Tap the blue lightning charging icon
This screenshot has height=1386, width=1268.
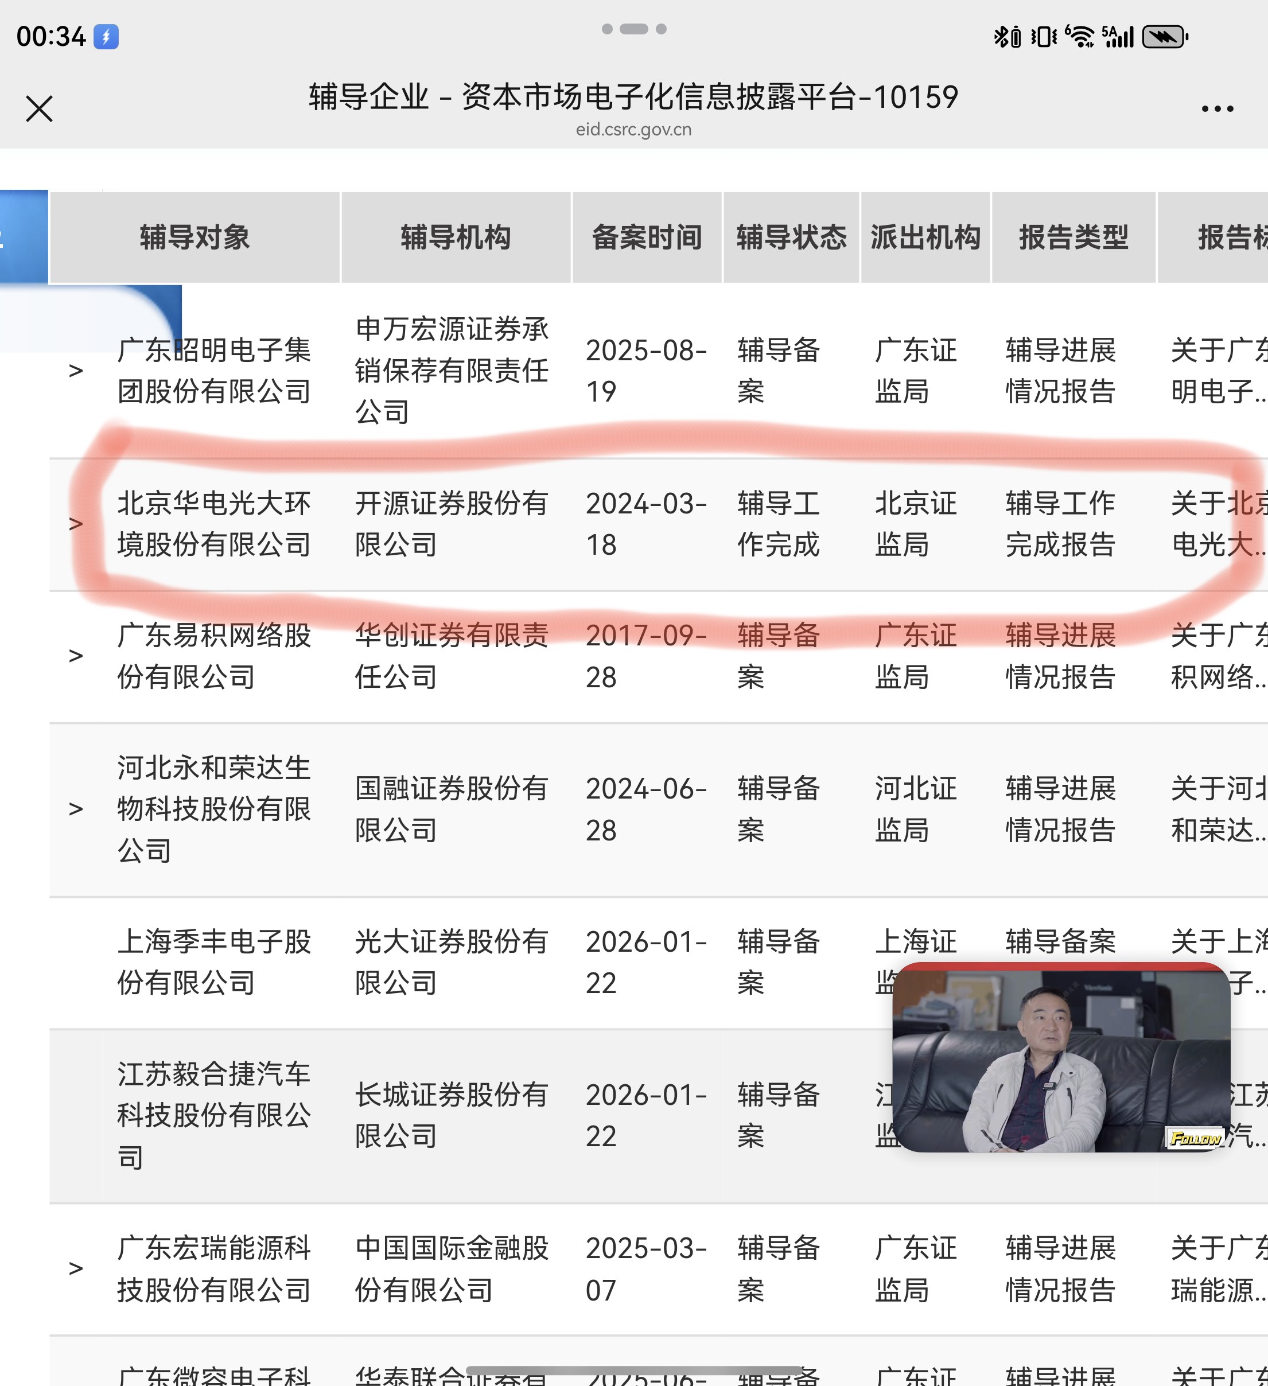tap(106, 37)
